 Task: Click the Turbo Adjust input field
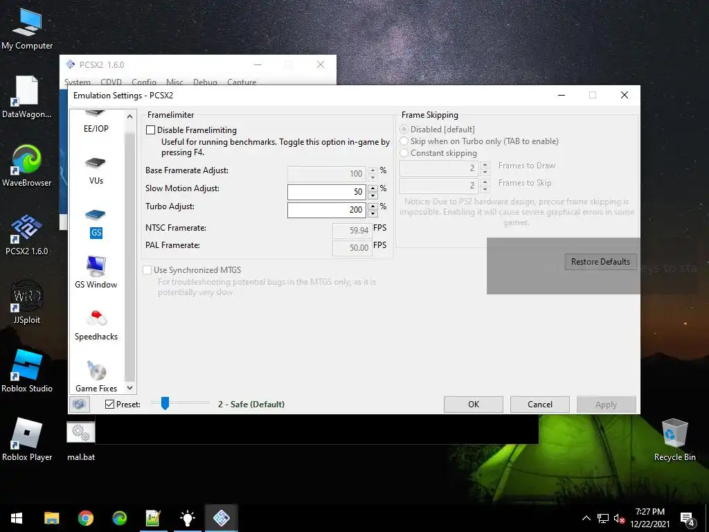point(327,210)
